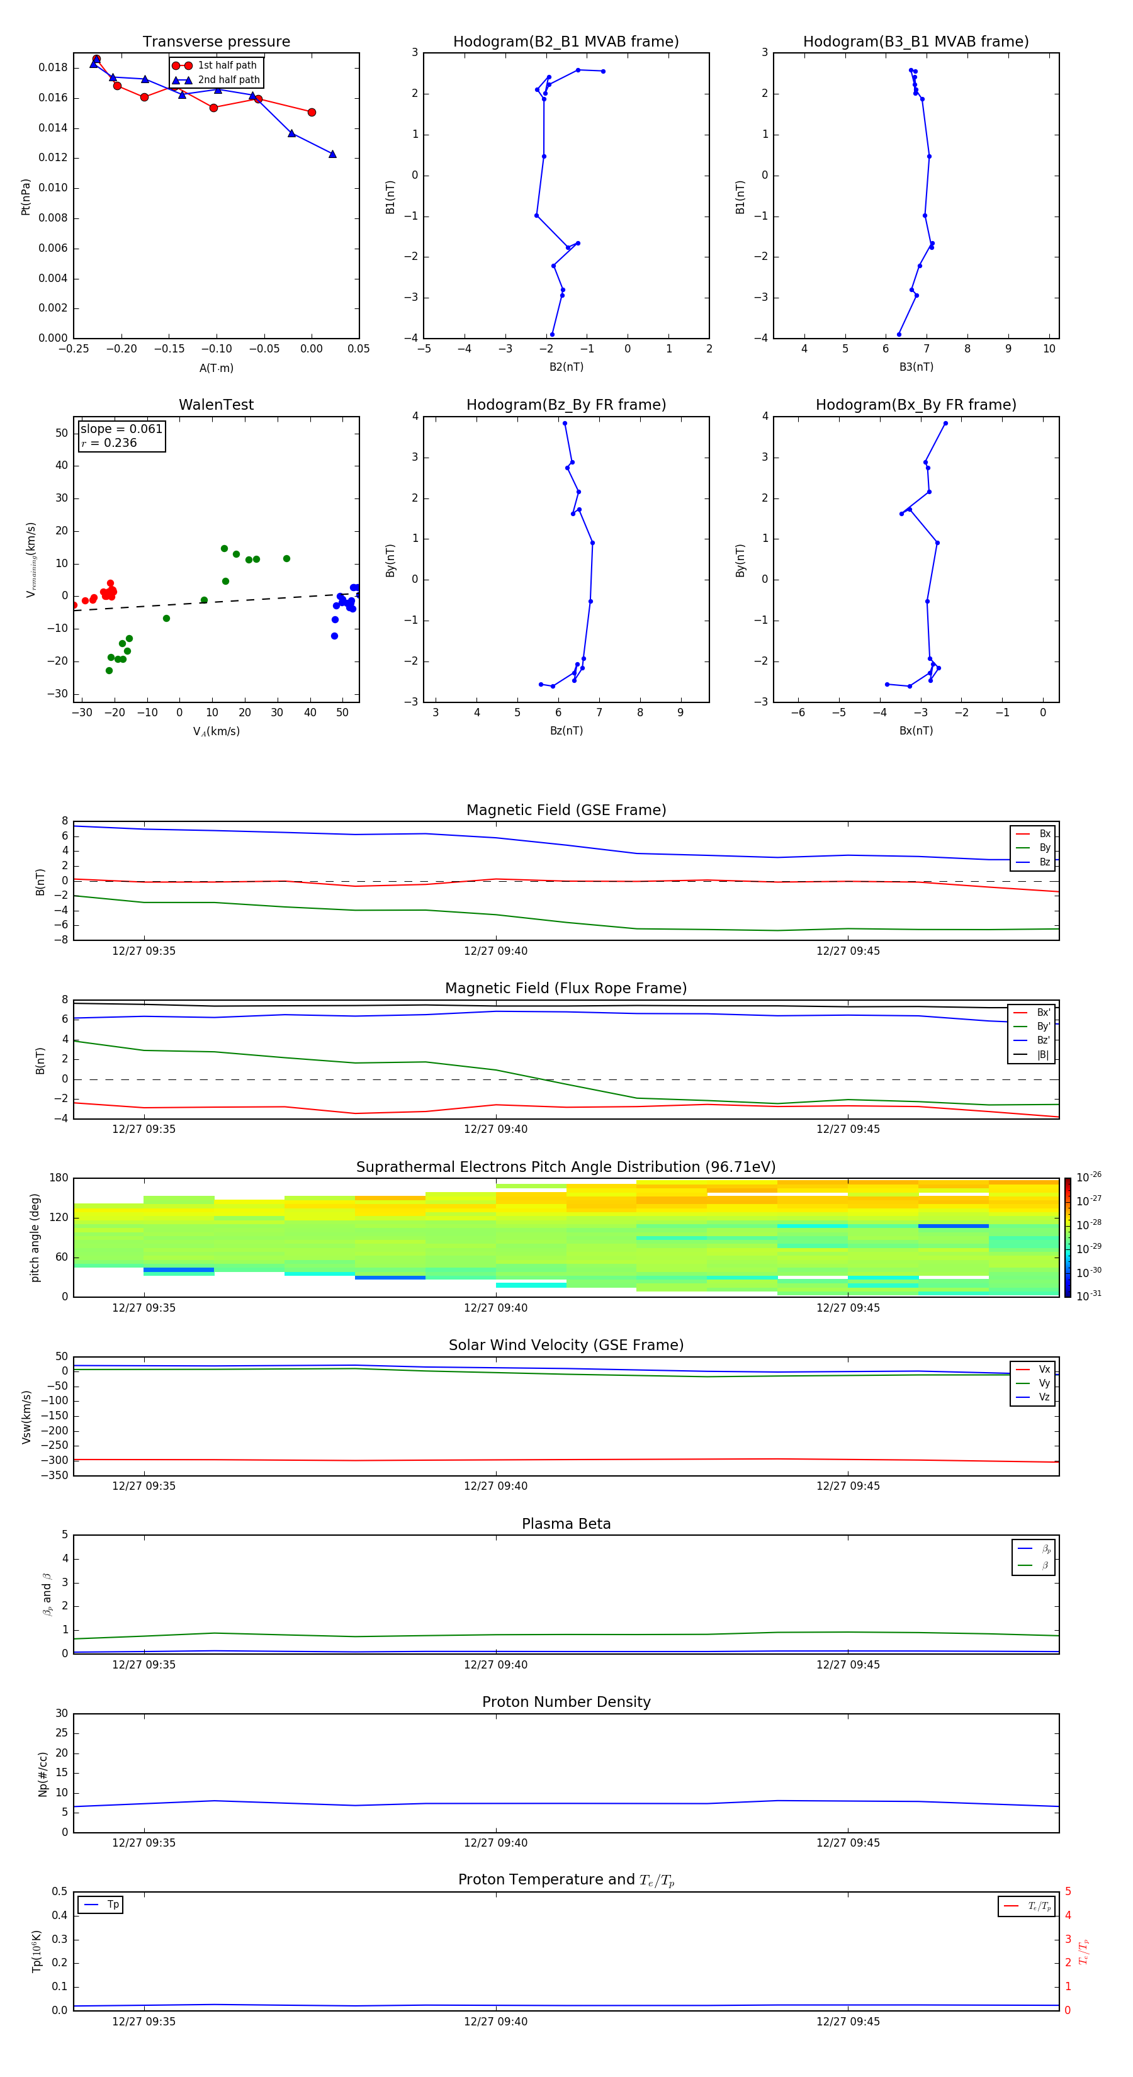Click '12/27 09:35' tick under Plasma Beta plot
Image resolution: width=1133 pixels, height=2077 pixels.
144,1665
